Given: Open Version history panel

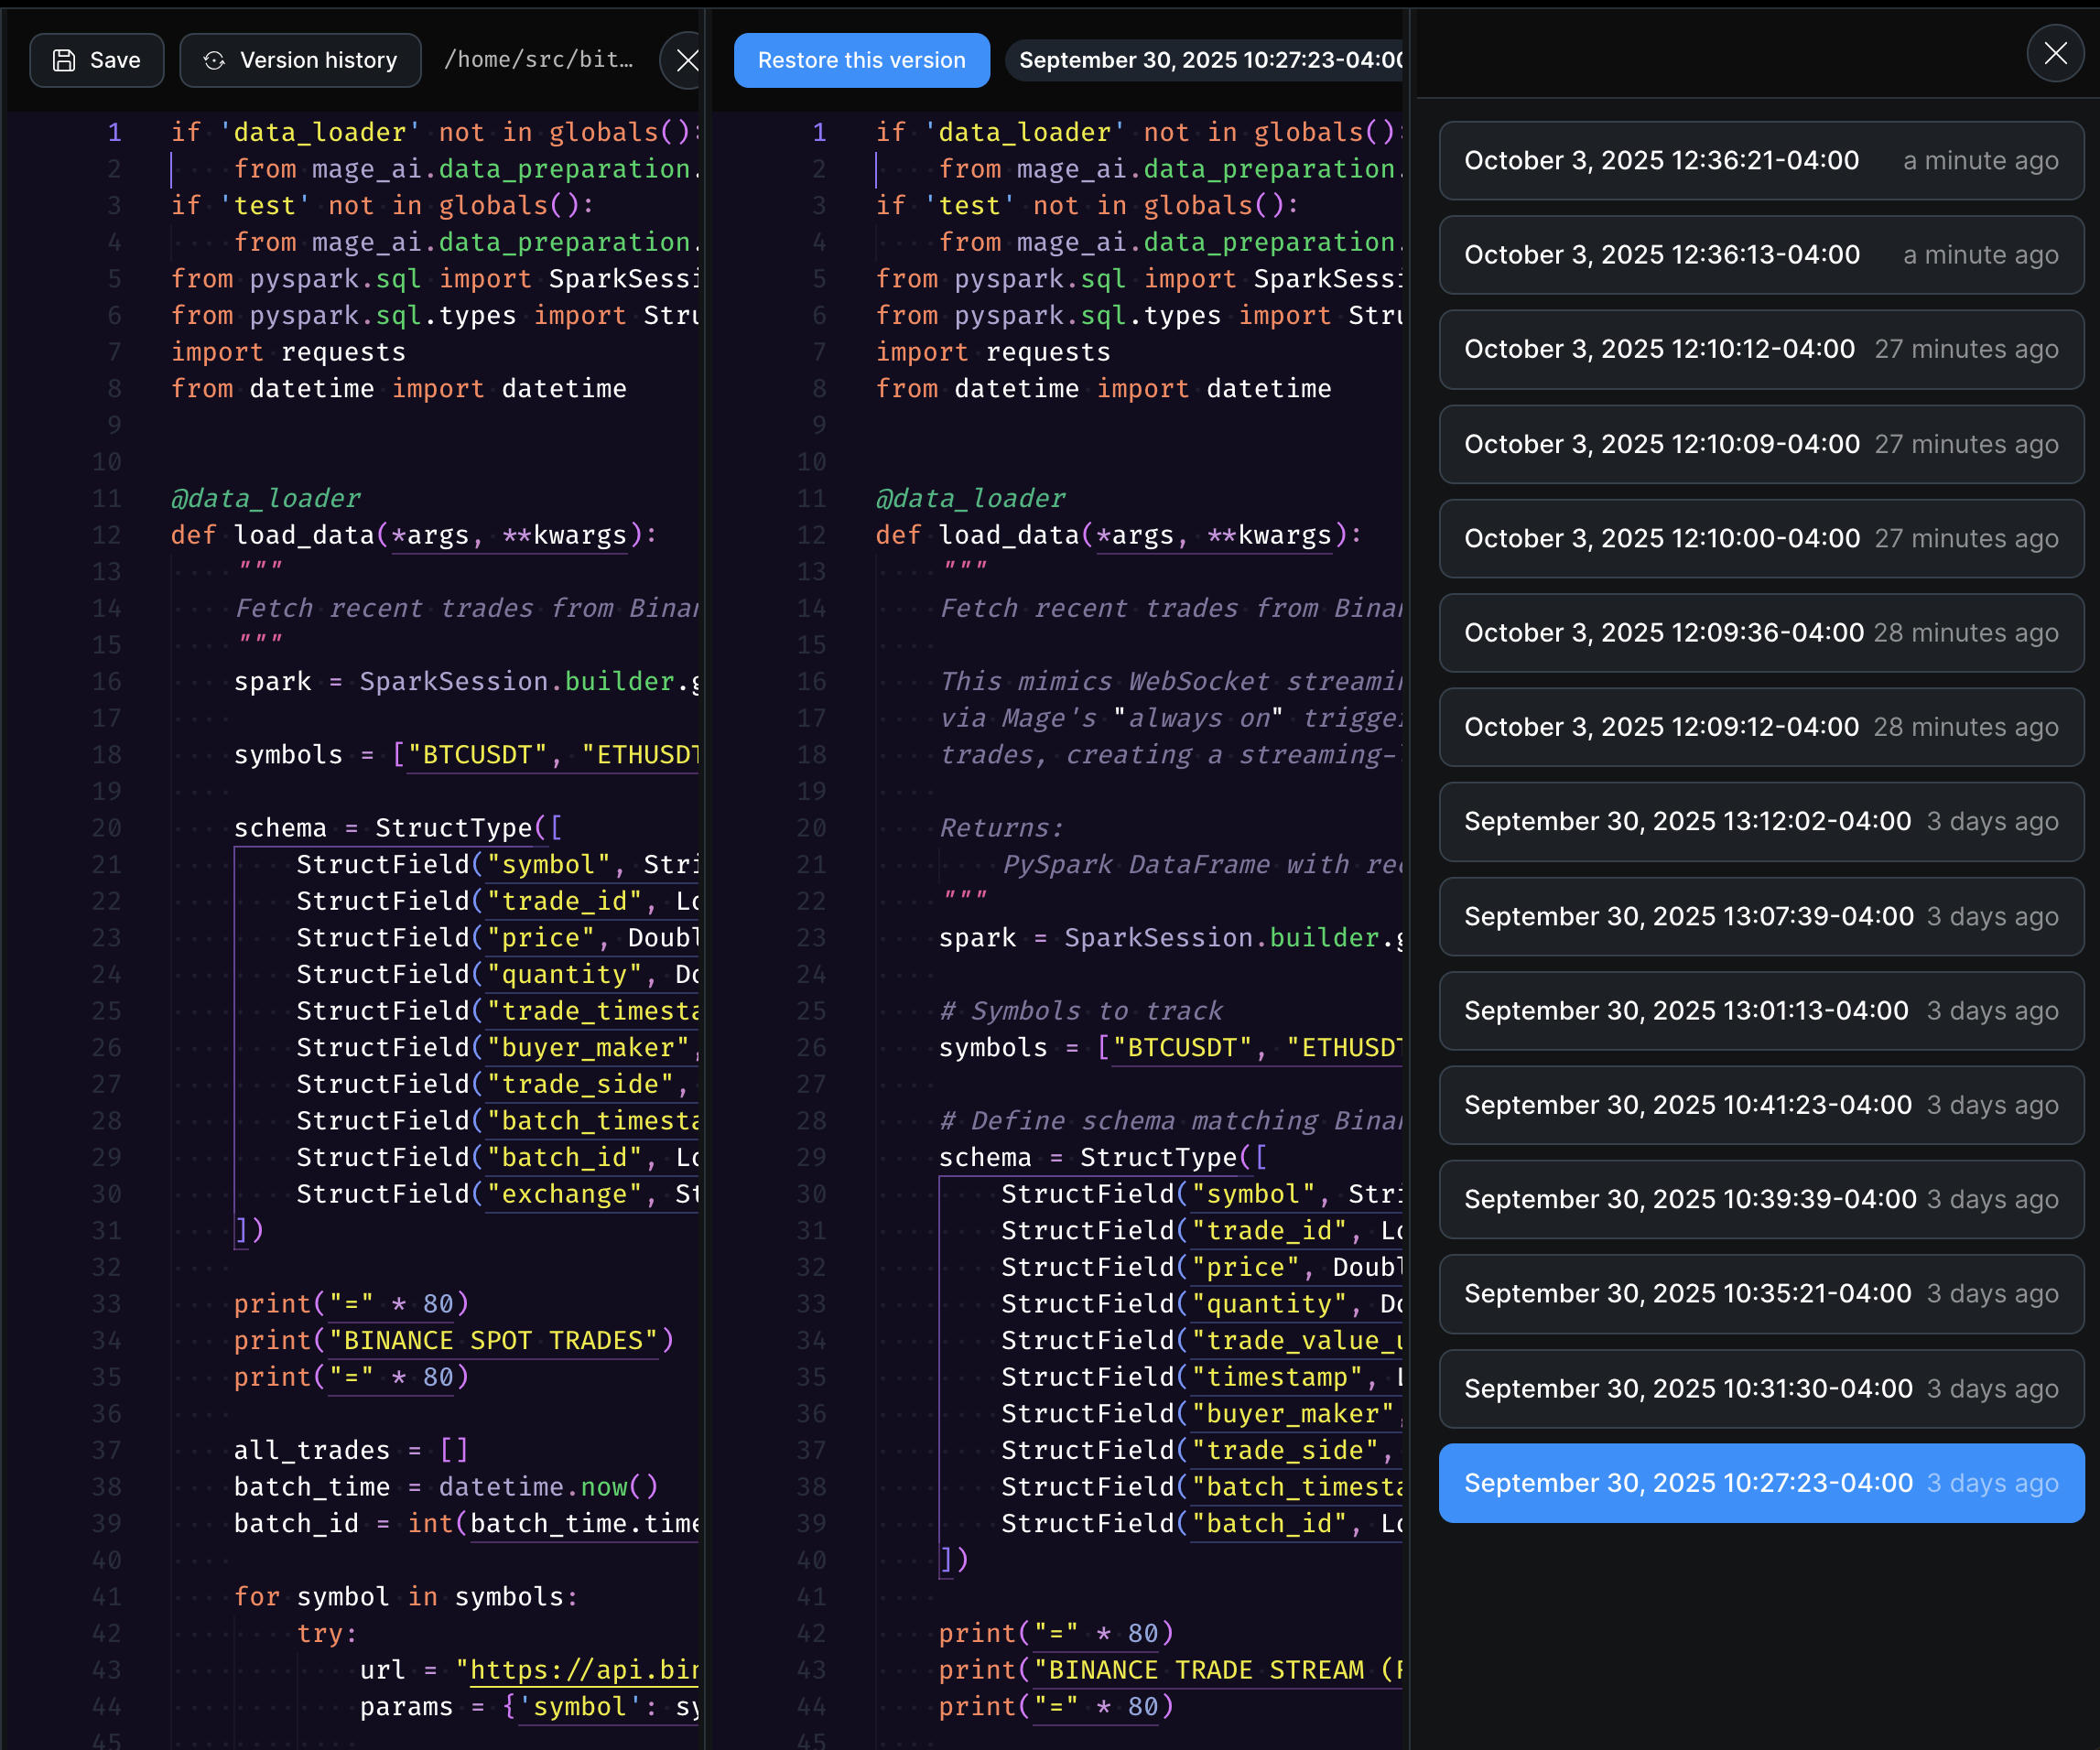Looking at the screenshot, I should pyautogui.click(x=300, y=60).
